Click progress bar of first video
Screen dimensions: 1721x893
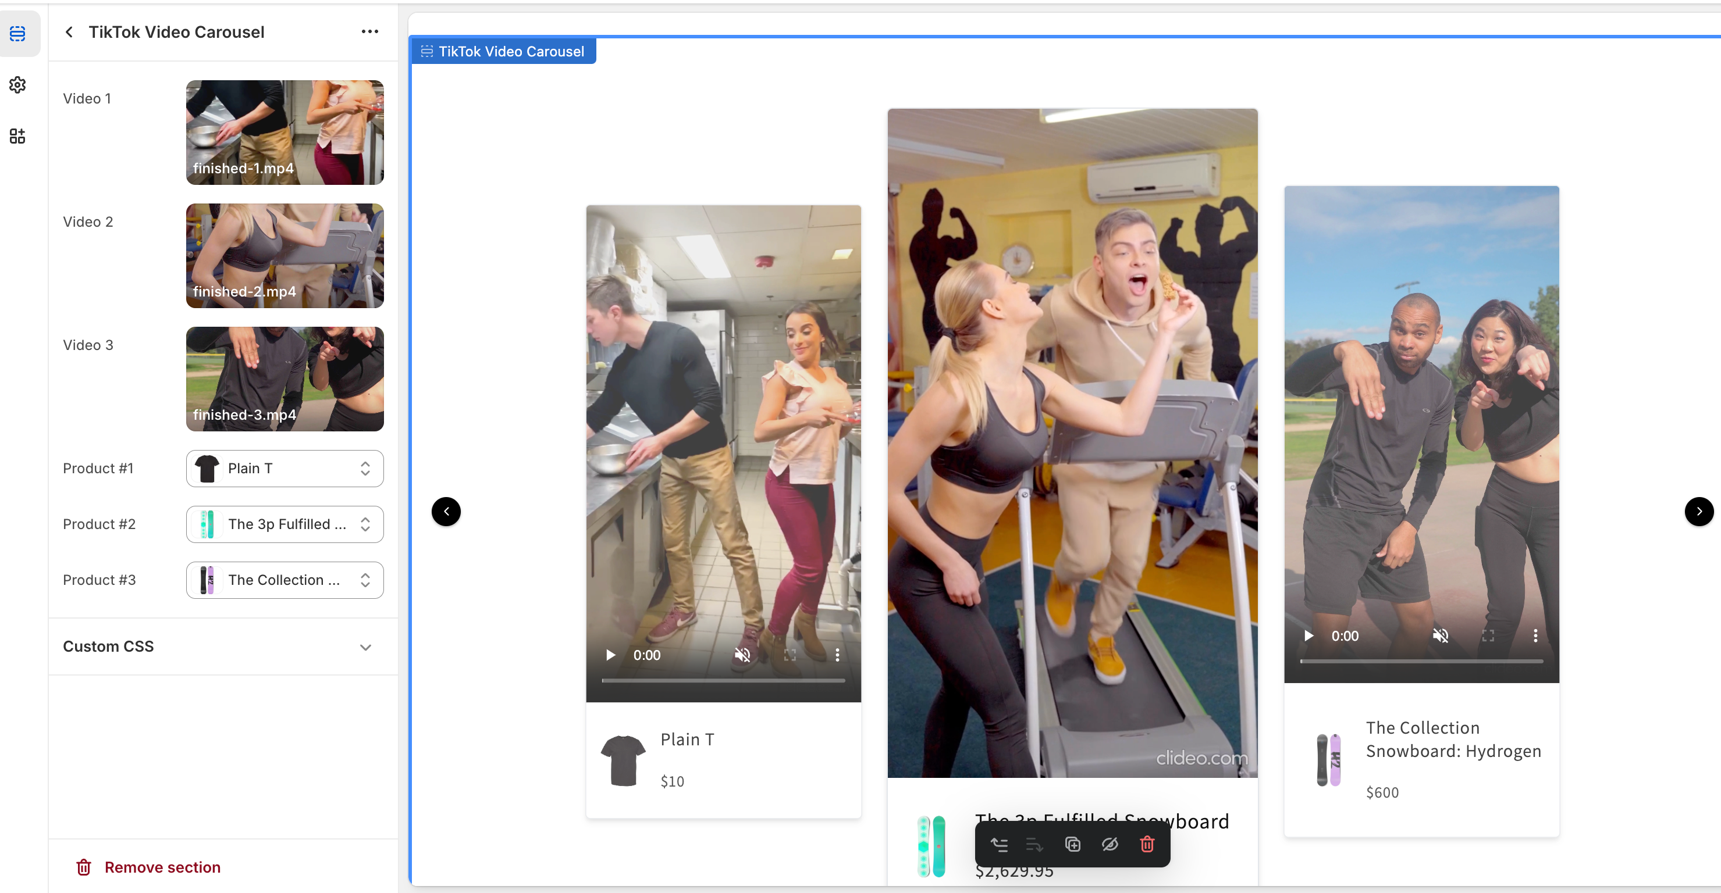click(723, 681)
